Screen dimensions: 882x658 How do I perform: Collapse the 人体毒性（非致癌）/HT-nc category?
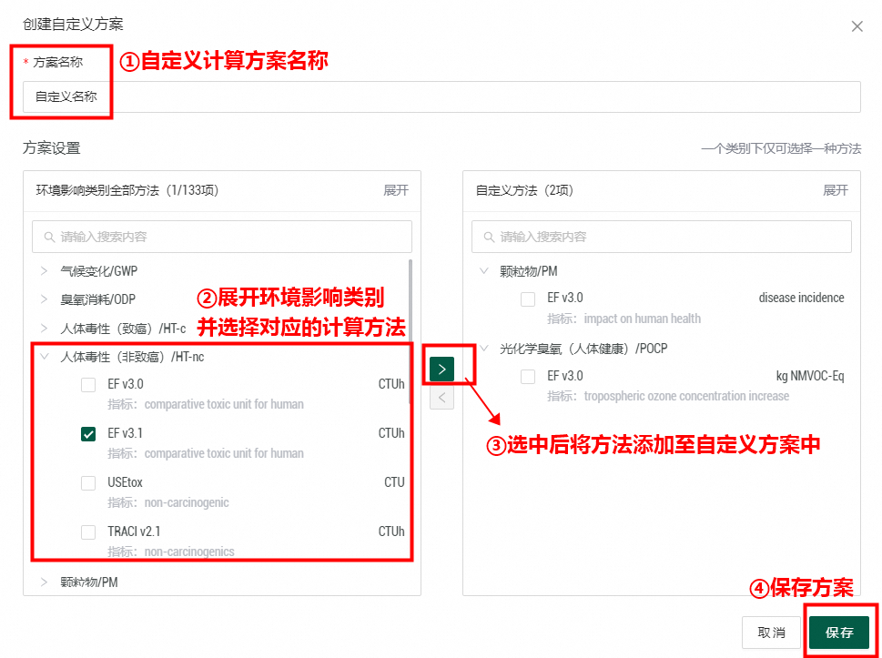click(x=44, y=357)
